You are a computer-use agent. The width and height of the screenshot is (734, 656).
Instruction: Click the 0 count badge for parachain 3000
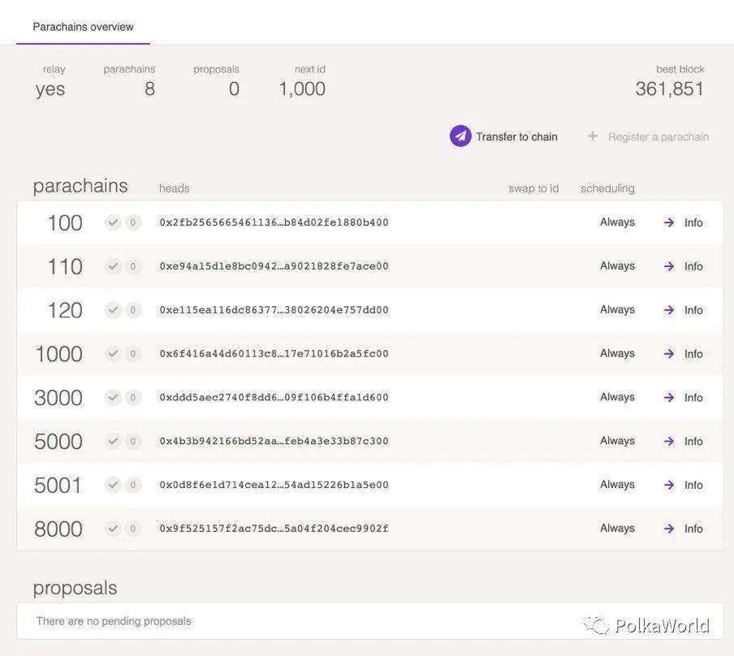click(133, 397)
